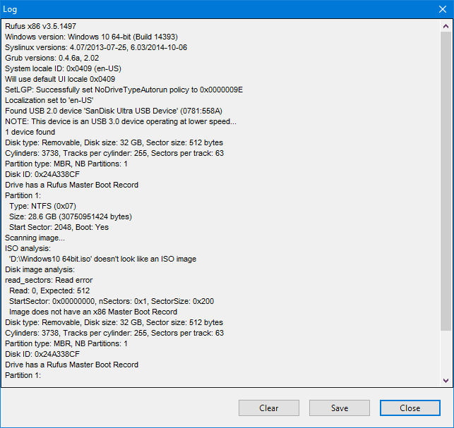
Task: Click the '1 device found' line
Action: (x=30, y=132)
